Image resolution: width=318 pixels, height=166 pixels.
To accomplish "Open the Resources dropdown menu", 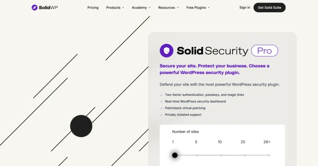I will click(168, 7).
